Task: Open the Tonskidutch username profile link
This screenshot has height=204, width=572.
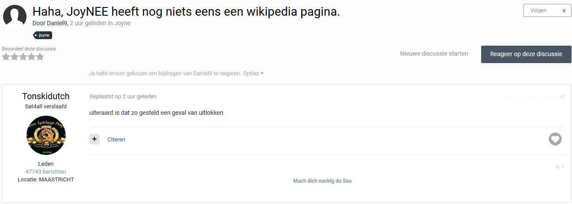Action: pyautogui.click(x=46, y=96)
